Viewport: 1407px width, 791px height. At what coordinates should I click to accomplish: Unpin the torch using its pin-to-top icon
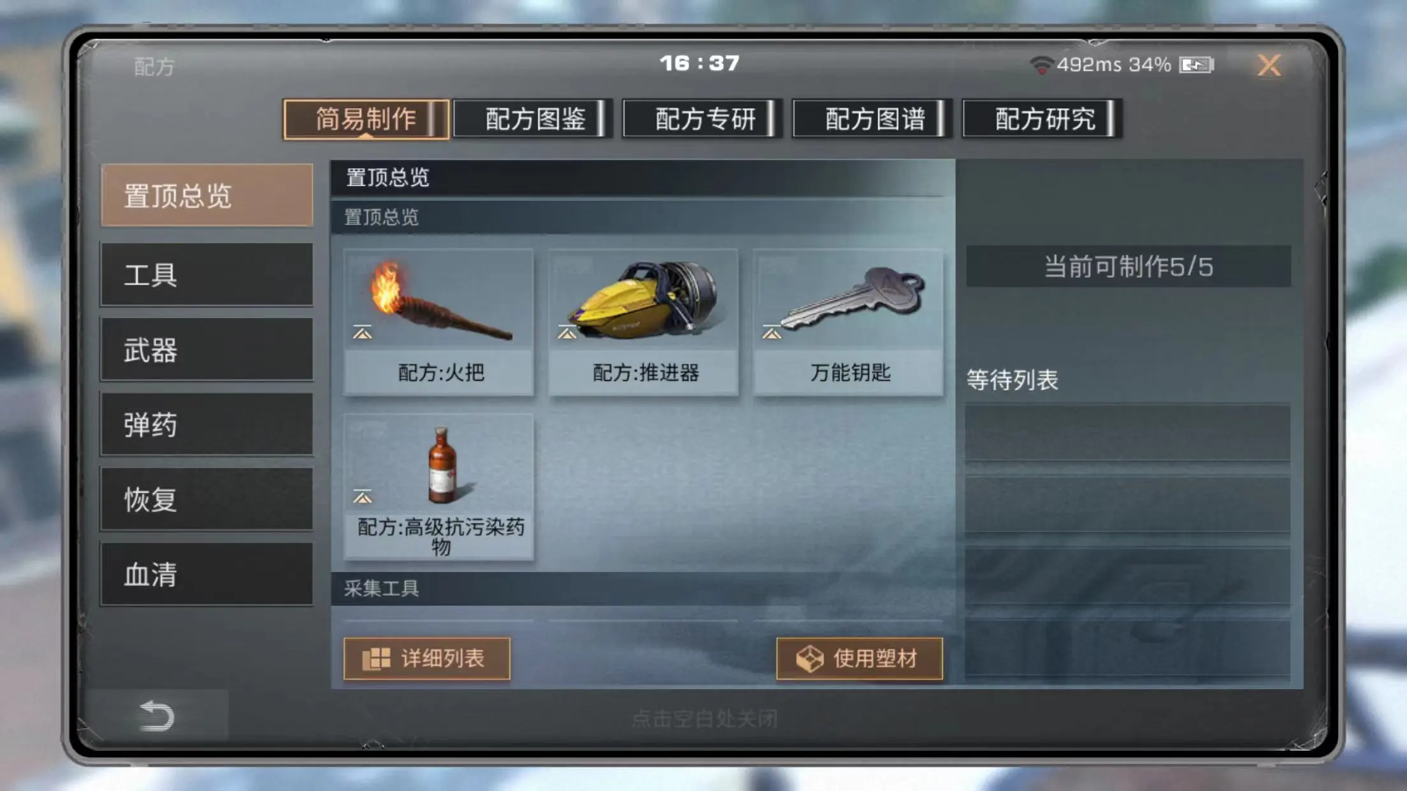[362, 332]
